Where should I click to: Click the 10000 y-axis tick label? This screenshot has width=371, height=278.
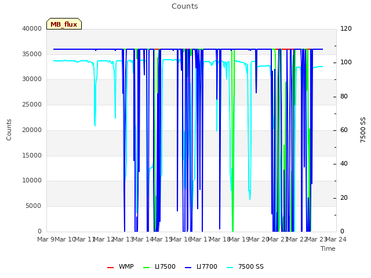(x=32, y=180)
